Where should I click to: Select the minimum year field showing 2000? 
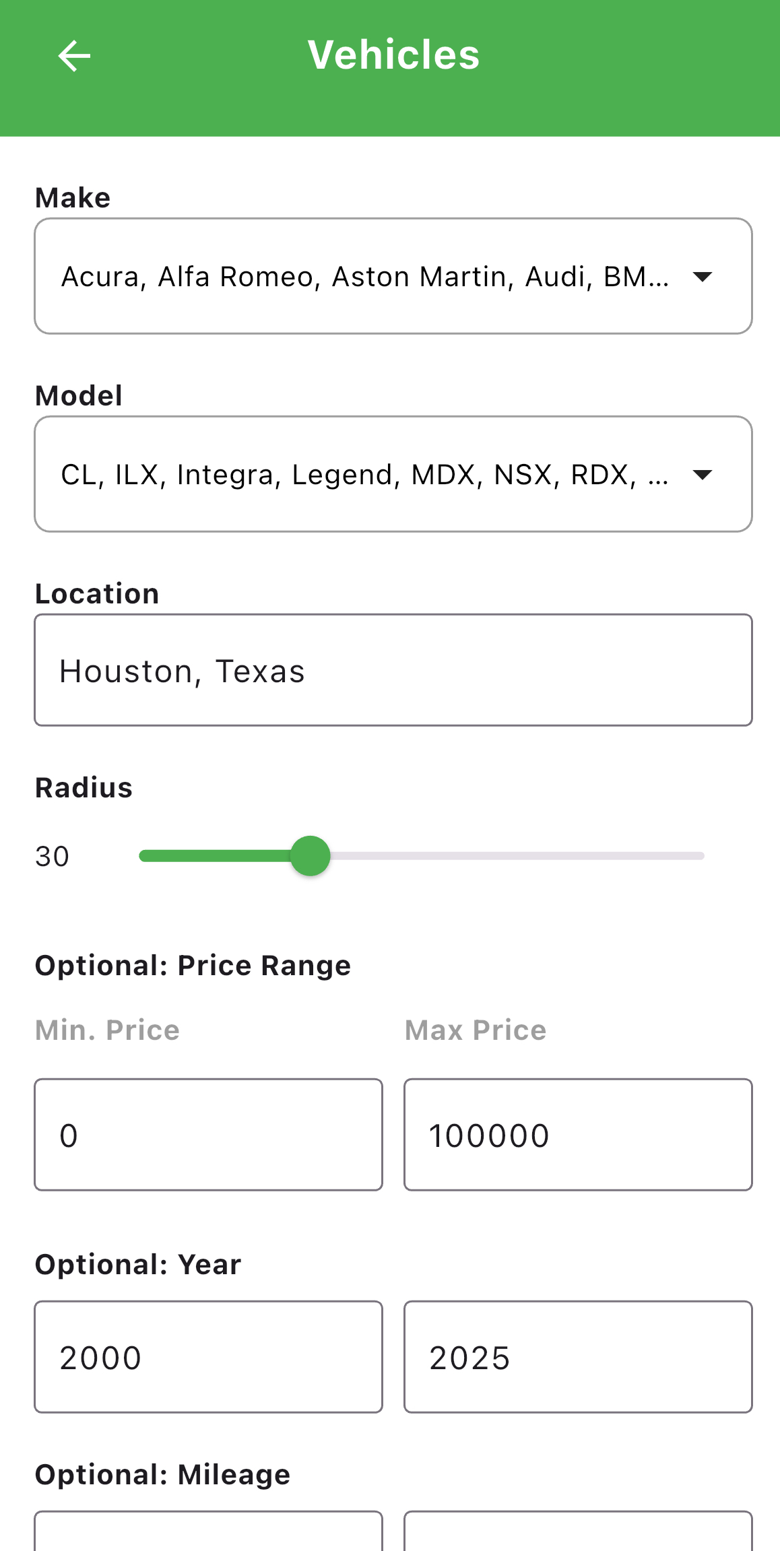tap(208, 1357)
